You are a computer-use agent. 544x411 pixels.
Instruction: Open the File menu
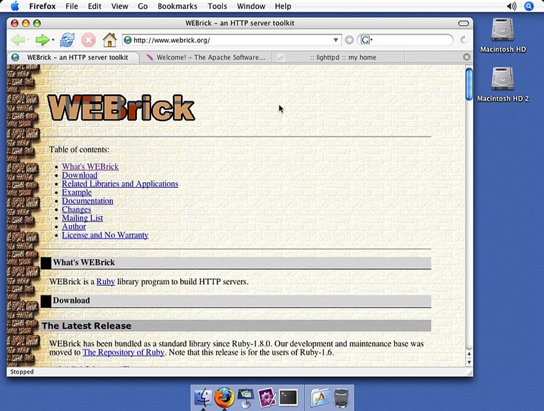[x=72, y=6]
